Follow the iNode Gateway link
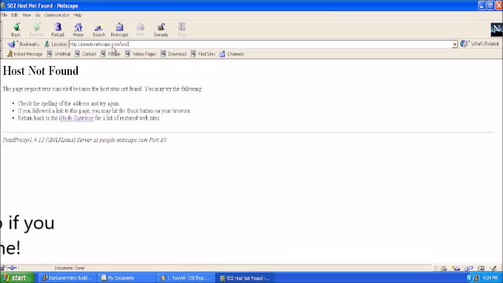This screenshot has width=503, height=283. pyautogui.click(x=77, y=118)
